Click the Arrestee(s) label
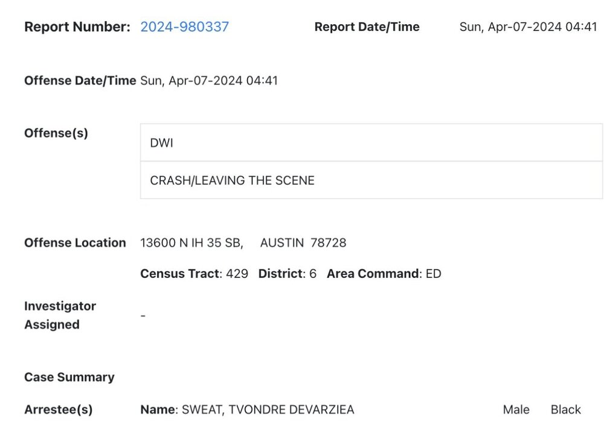Screen dimensions: 604x448 (x=58, y=409)
